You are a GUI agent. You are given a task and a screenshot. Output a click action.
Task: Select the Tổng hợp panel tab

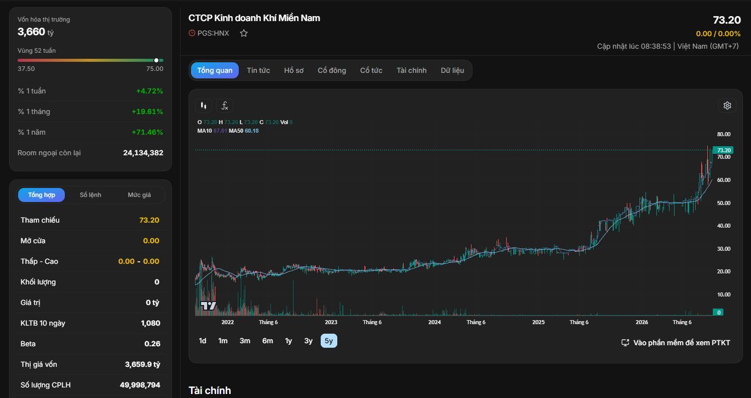point(42,195)
